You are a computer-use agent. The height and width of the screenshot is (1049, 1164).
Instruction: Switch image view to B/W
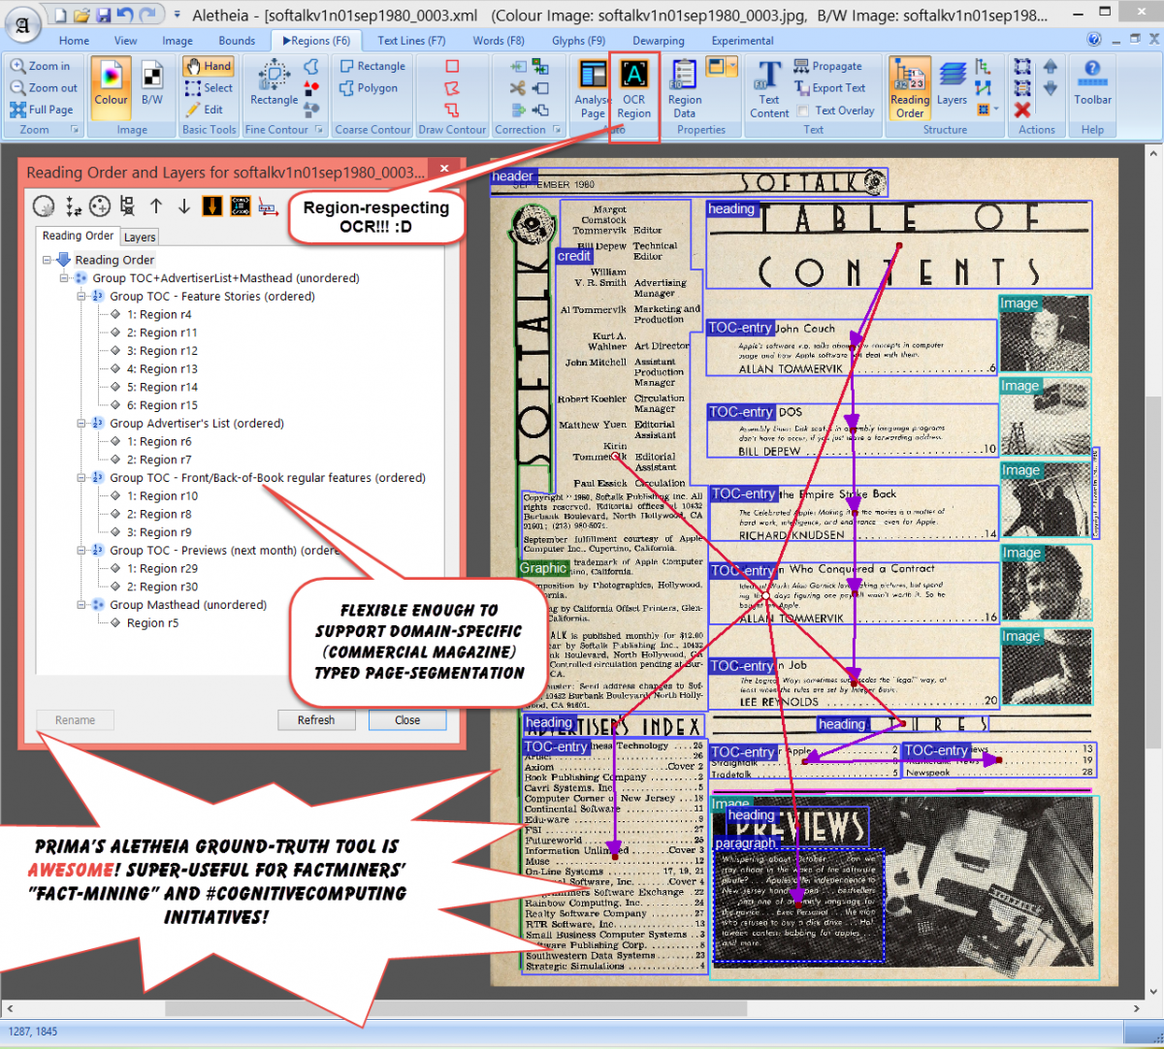point(152,85)
